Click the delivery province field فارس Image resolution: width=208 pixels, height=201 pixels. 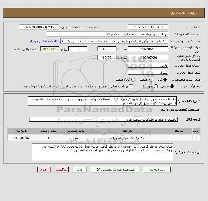[148, 66]
